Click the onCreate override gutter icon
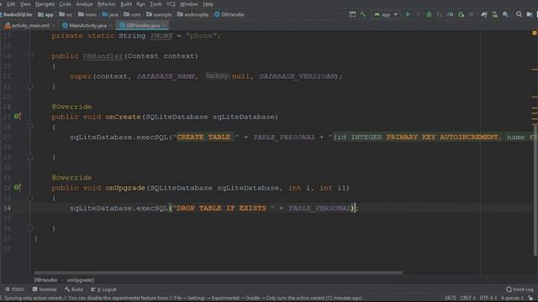 tap(17, 117)
